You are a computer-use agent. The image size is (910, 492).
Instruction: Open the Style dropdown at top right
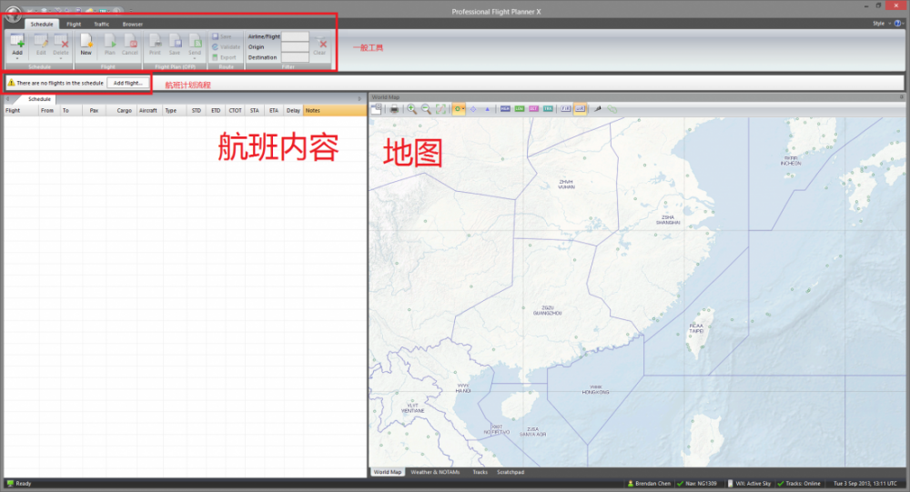[881, 24]
